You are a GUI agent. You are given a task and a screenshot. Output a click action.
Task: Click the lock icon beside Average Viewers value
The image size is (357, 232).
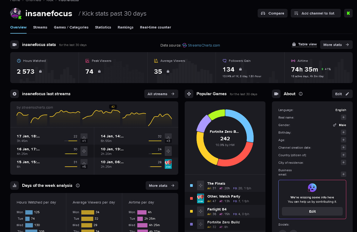click(x=168, y=71)
